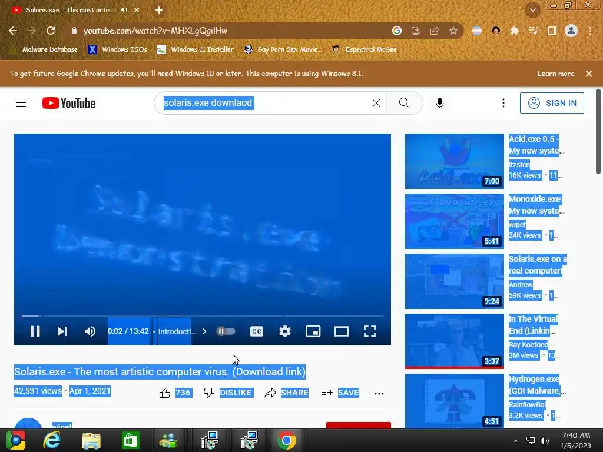Open Chrome side panel
The height and width of the screenshot is (452, 603).
coord(552,31)
